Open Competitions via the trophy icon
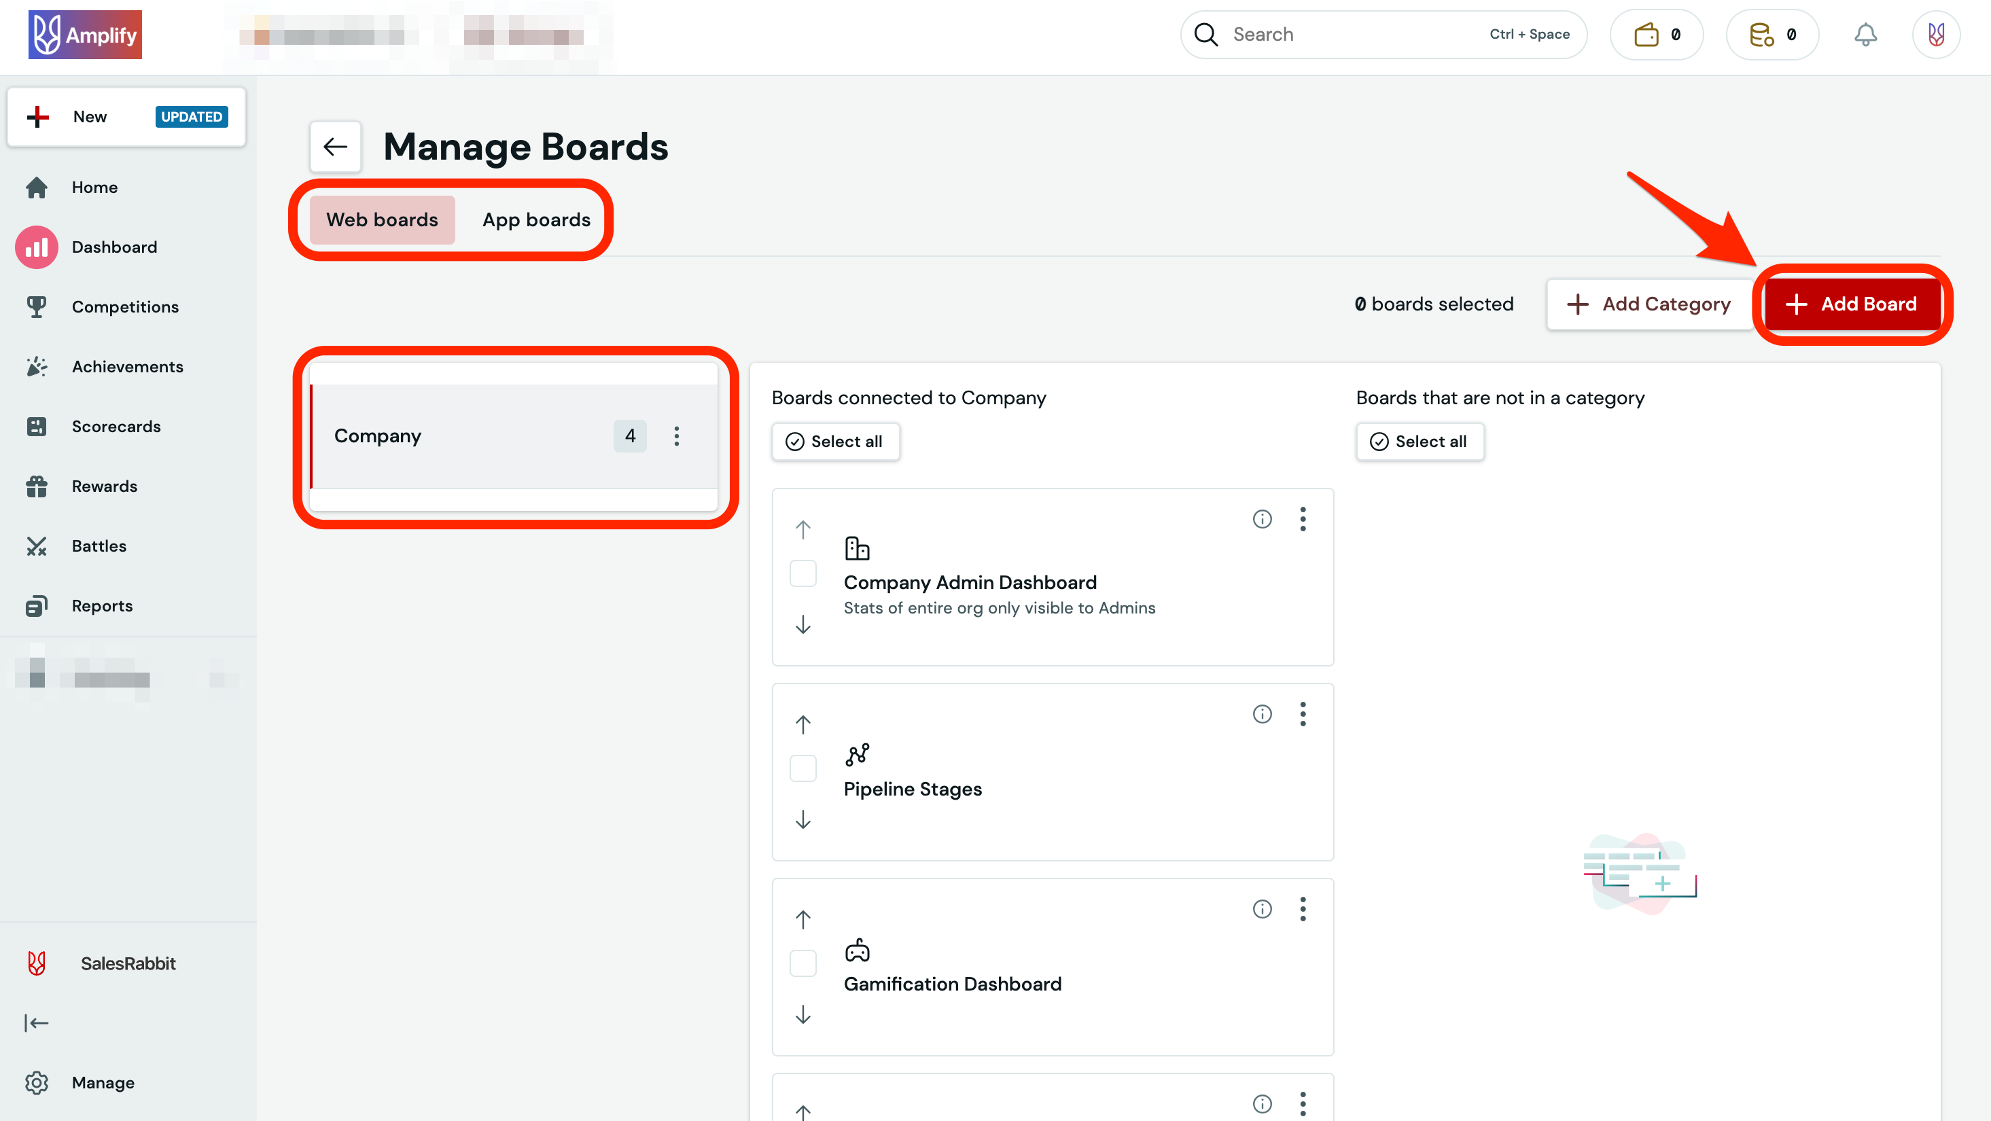This screenshot has width=1991, height=1121. coord(36,306)
